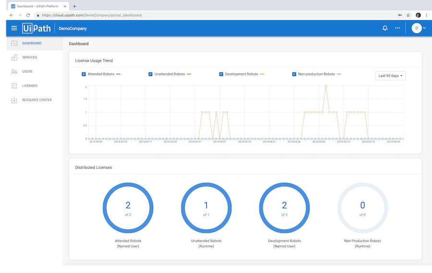Close the Dashboard - UiPath Platform tab
Screen dimensions: 432x273
65,6
